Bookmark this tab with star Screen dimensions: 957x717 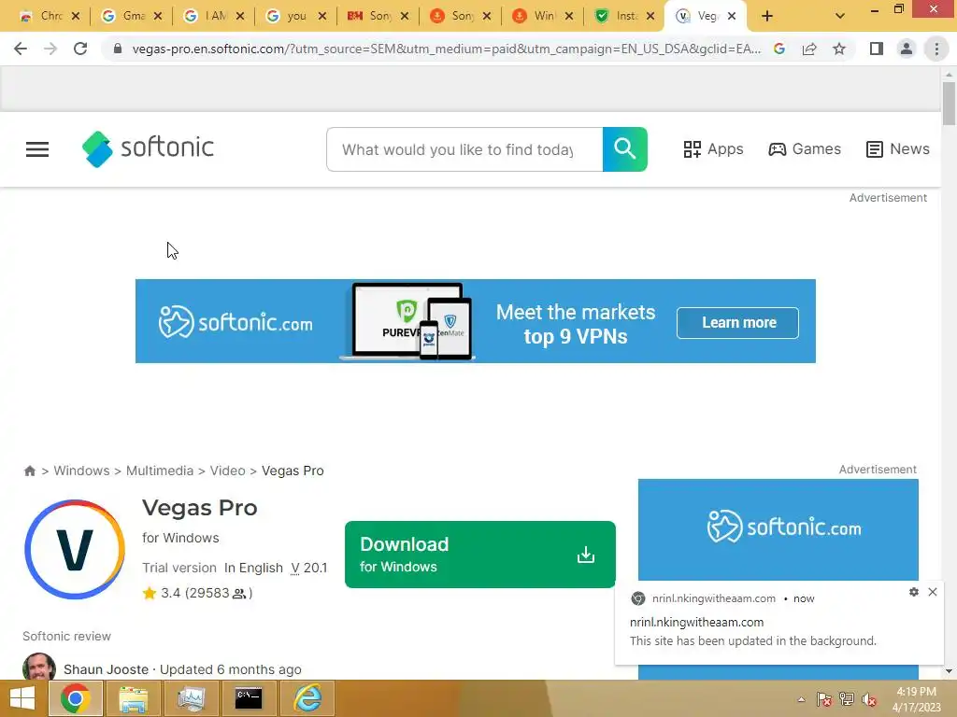coord(839,49)
